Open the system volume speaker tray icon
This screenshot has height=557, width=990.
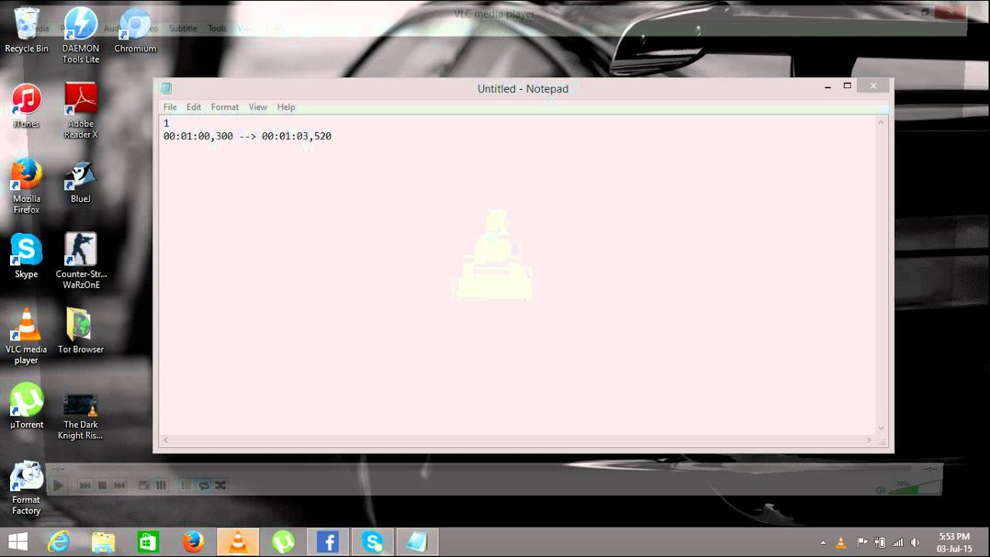coord(916,542)
